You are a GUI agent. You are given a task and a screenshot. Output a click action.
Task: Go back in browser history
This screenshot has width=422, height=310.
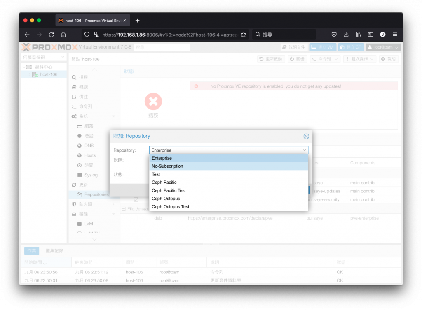(x=27, y=35)
